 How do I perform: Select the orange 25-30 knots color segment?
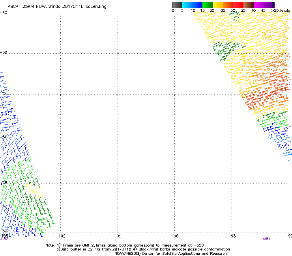click(x=228, y=5)
